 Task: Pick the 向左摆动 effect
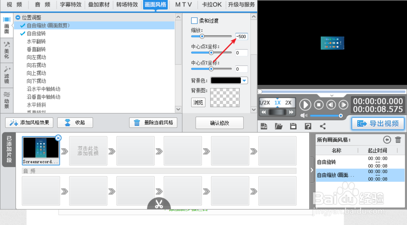pos(36,57)
